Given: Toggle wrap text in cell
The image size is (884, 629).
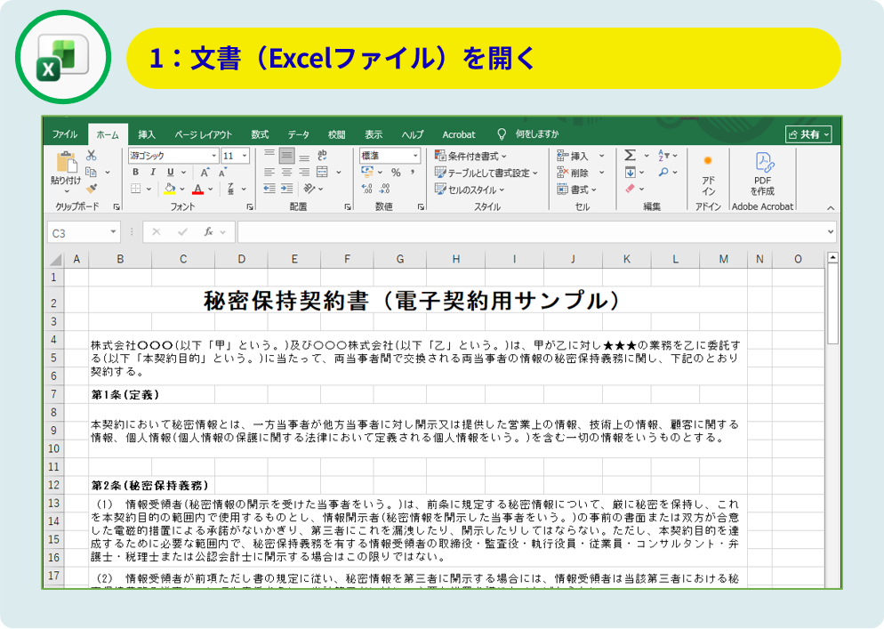Looking at the screenshot, I should pos(321,156).
